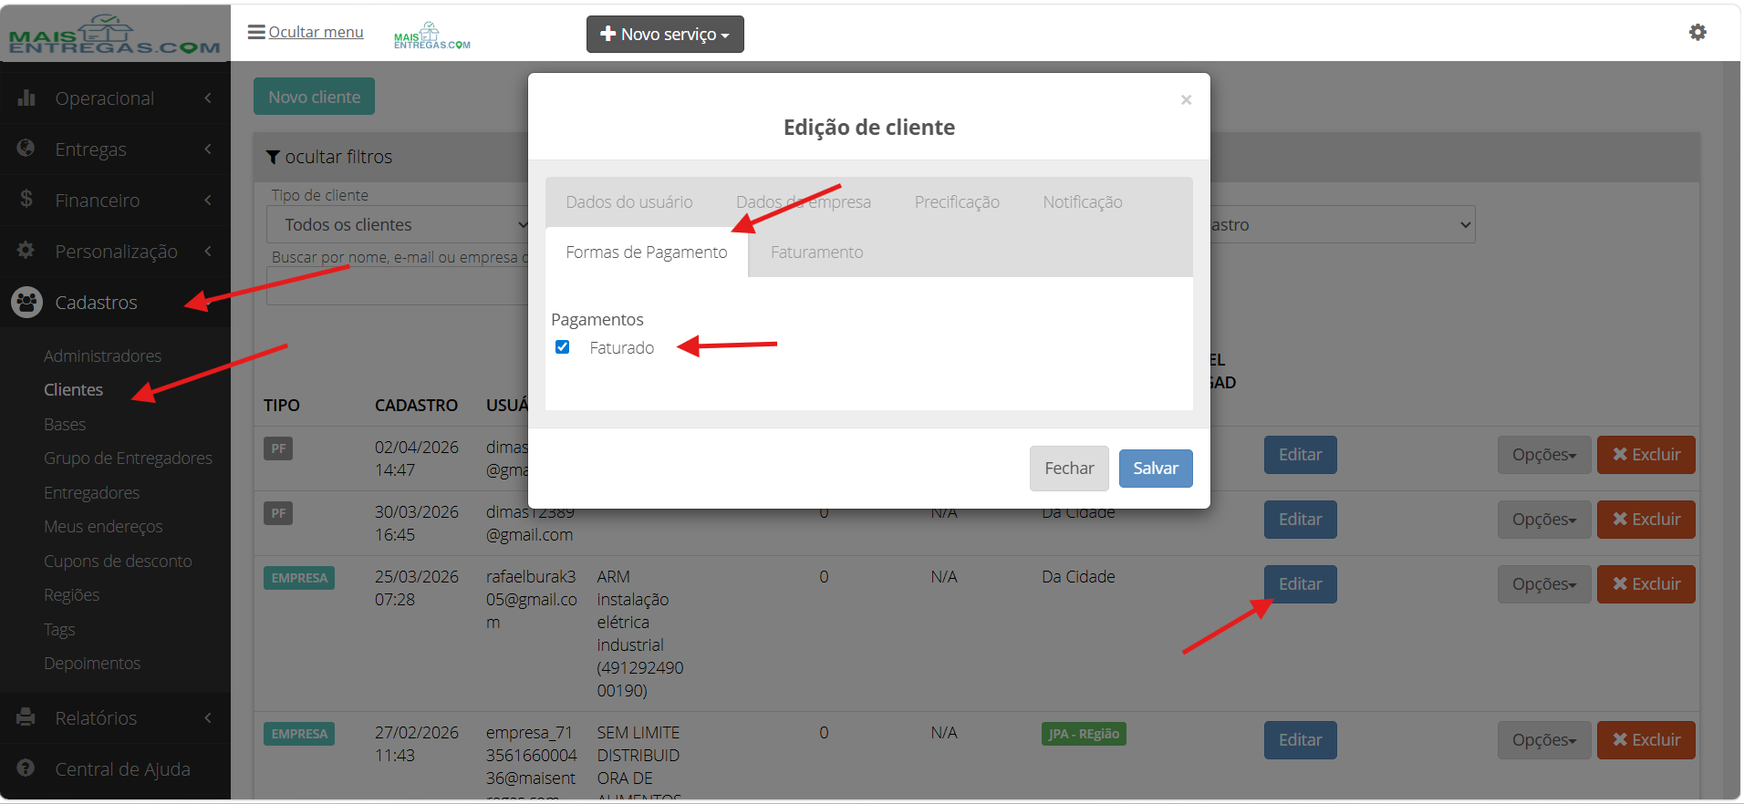Switch to the Precificação tab
Screen dimensions: 1744x804
(957, 202)
